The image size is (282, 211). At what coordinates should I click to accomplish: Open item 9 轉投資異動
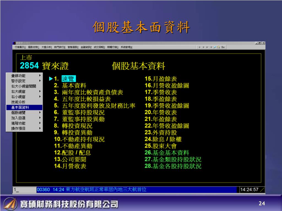coord(73,133)
